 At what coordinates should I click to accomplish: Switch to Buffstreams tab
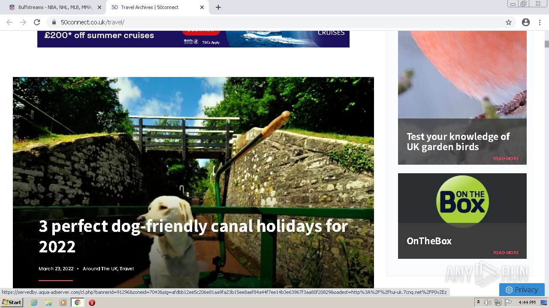(54, 7)
